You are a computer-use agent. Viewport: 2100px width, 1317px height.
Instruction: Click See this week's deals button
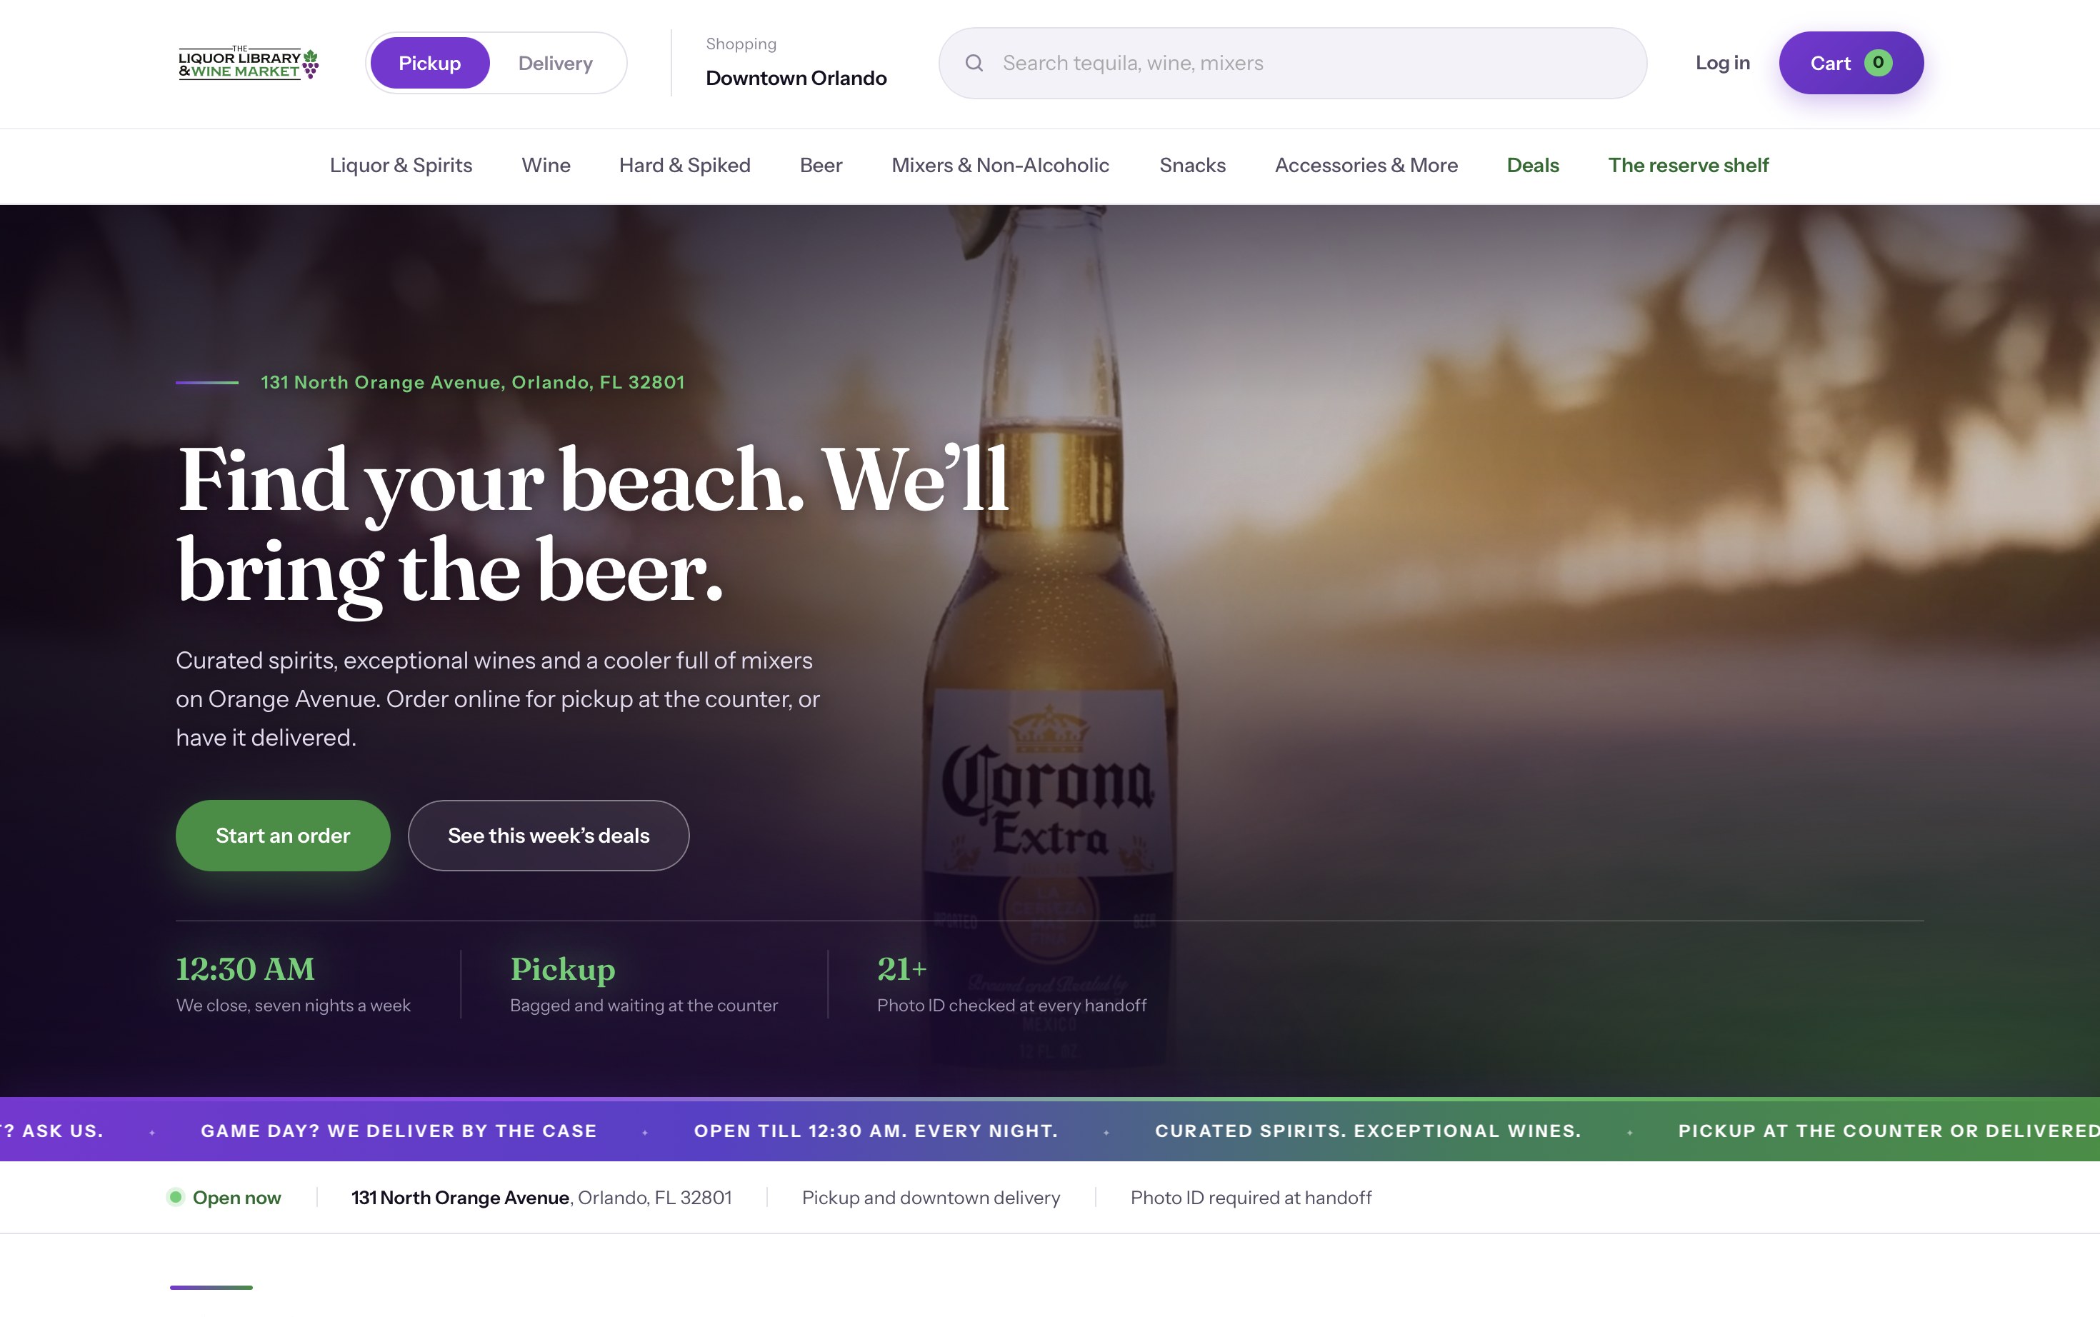(549, 836)
